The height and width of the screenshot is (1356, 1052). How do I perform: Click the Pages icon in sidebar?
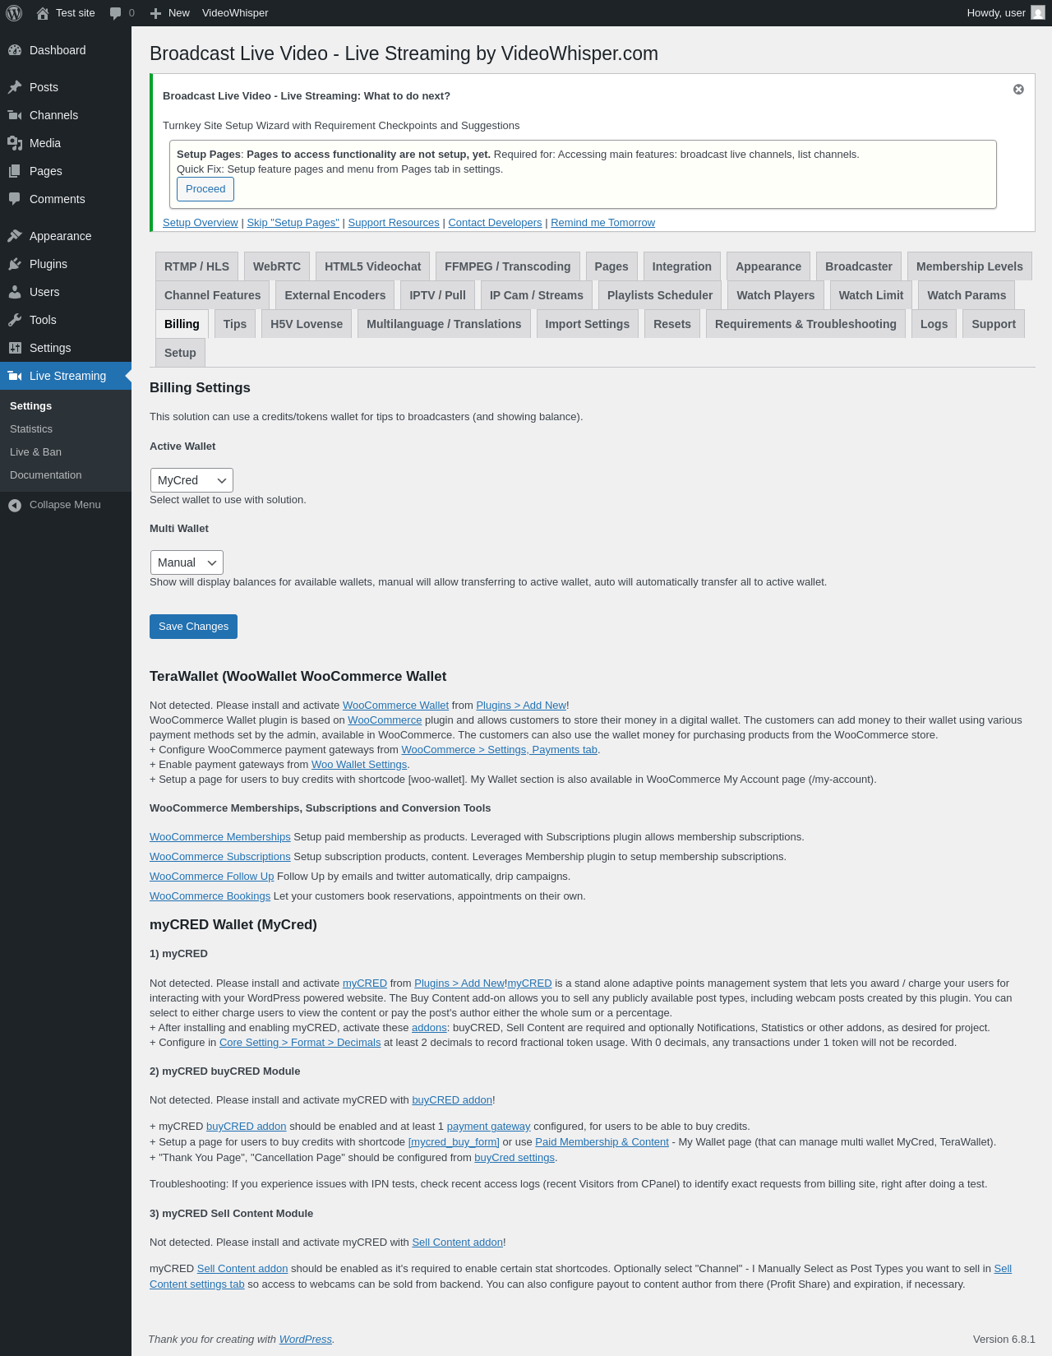pos(15,171)
